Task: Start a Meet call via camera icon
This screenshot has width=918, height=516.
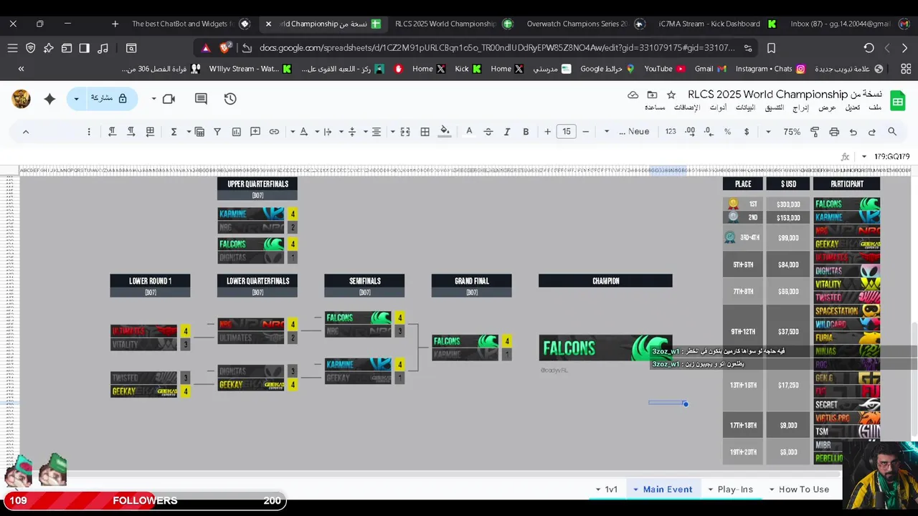Action: pyautogui.click(x=169, y=99)
